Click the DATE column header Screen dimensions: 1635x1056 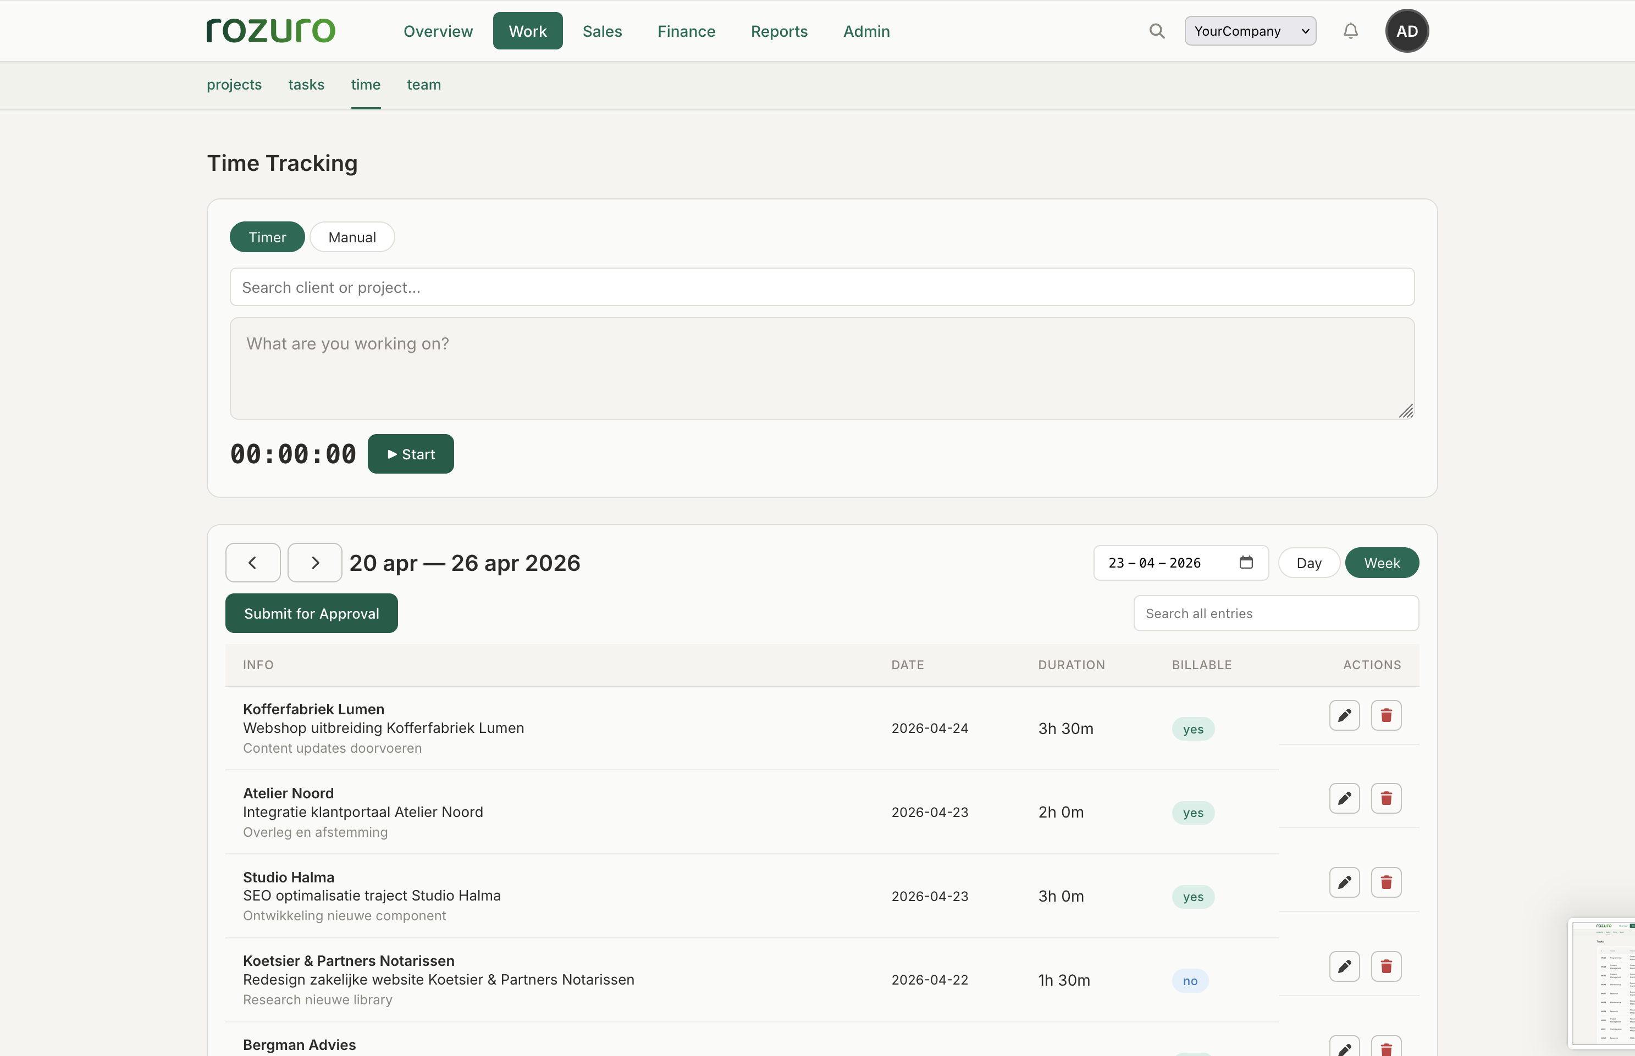tap(907, 664)
